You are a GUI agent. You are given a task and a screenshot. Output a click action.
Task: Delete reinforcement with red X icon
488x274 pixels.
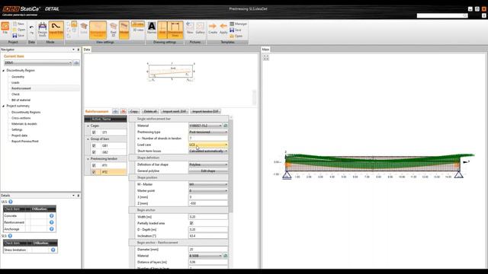point(124,111)
